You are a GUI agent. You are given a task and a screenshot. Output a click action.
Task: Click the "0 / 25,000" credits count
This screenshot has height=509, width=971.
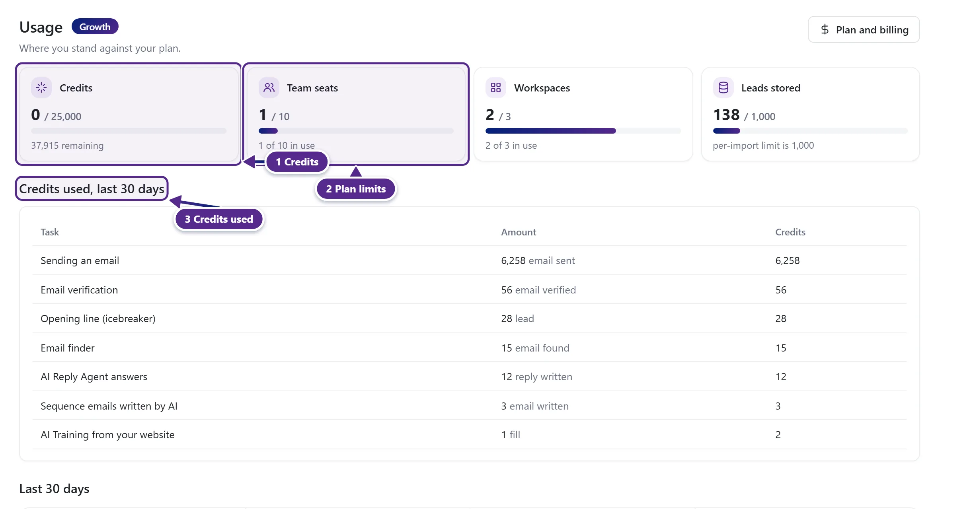(56, 115)
